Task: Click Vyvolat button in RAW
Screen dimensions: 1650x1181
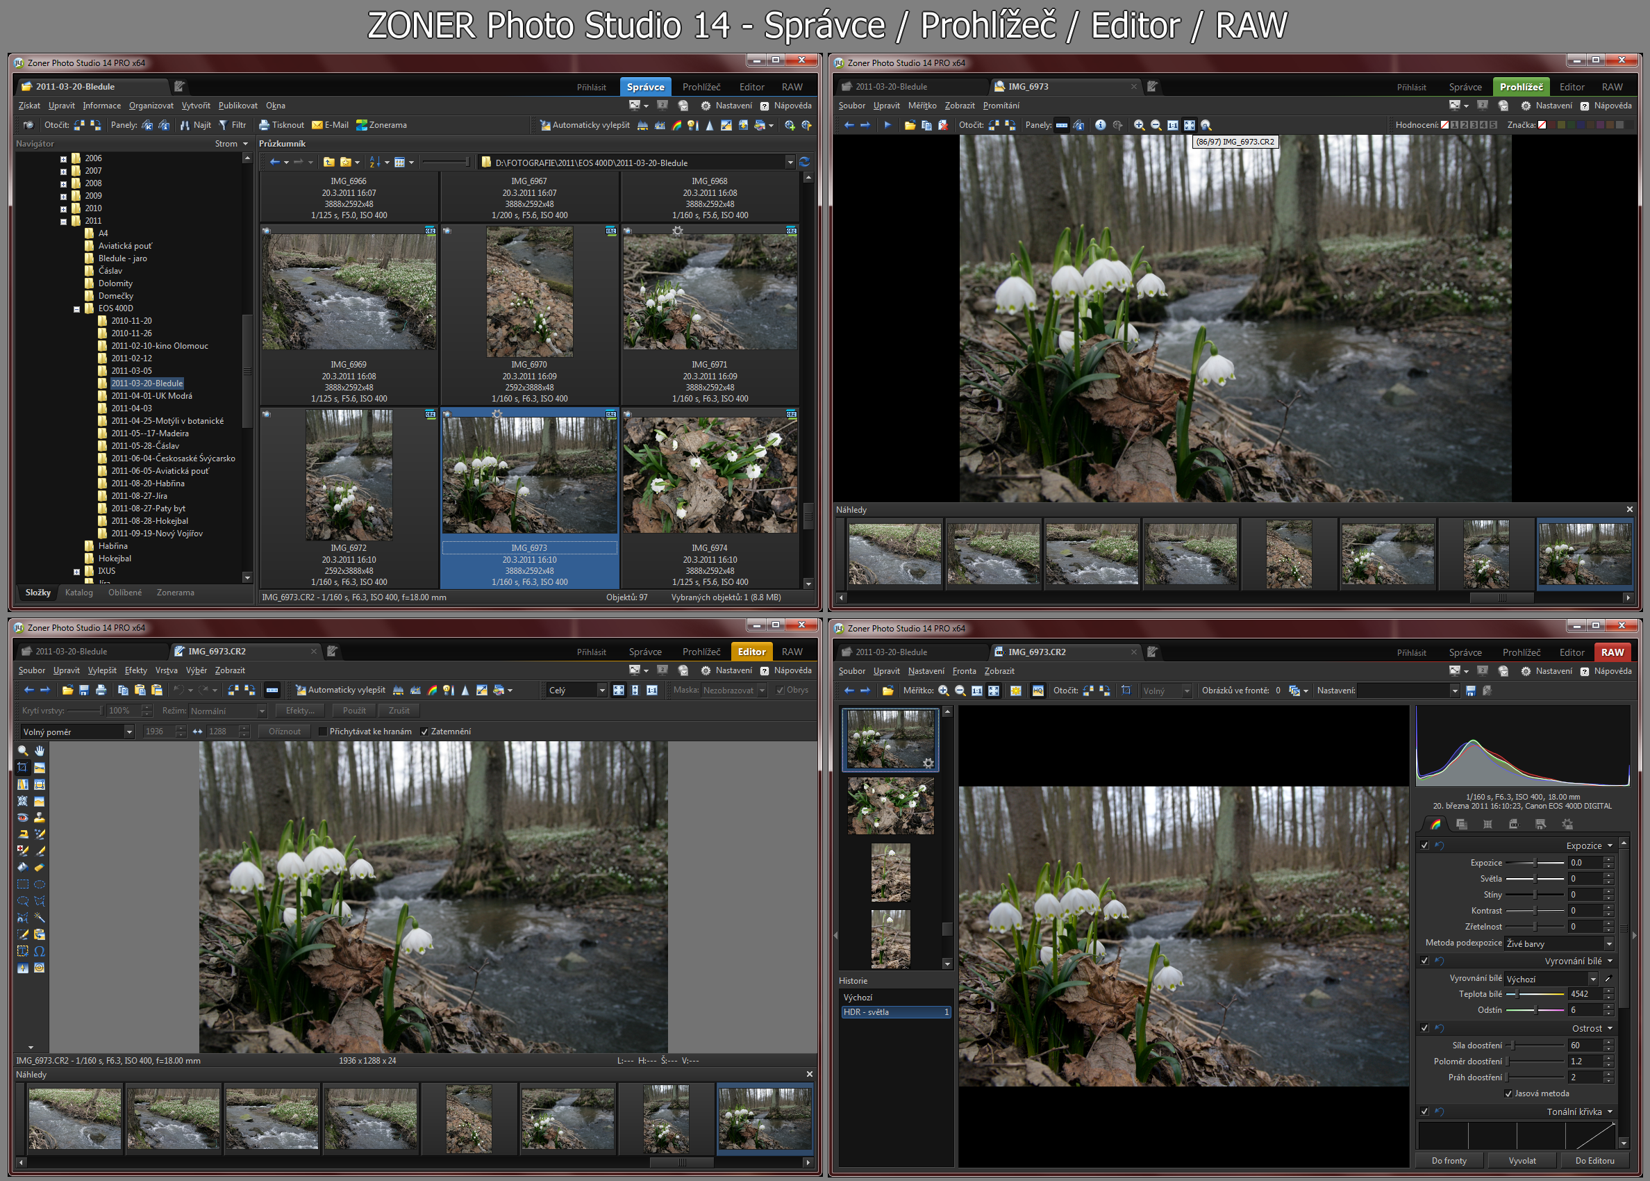Action: [1522, 1161]
